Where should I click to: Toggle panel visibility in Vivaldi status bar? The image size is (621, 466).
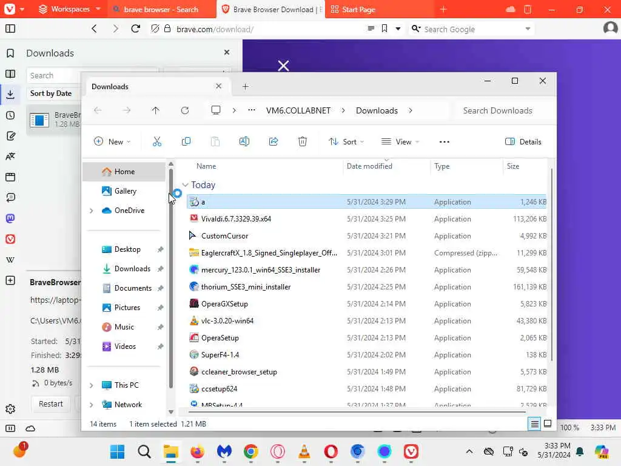[x=10, y=428]
